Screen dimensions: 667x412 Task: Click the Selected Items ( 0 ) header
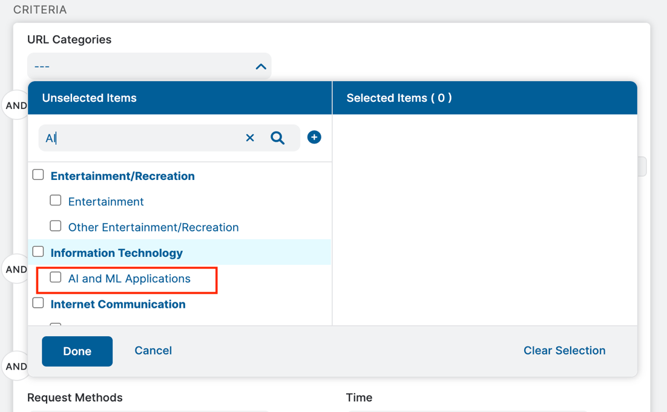click(x=399, y=98)
